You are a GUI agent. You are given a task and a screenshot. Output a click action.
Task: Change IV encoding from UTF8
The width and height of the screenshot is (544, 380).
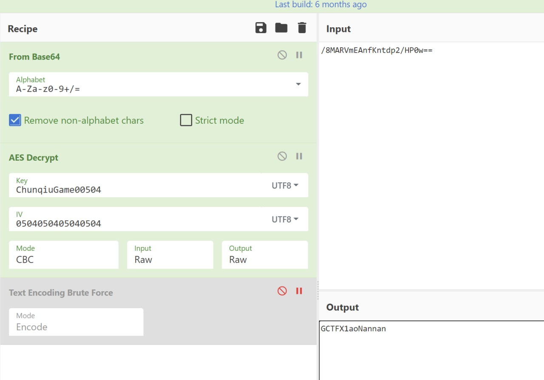point(285,219)
